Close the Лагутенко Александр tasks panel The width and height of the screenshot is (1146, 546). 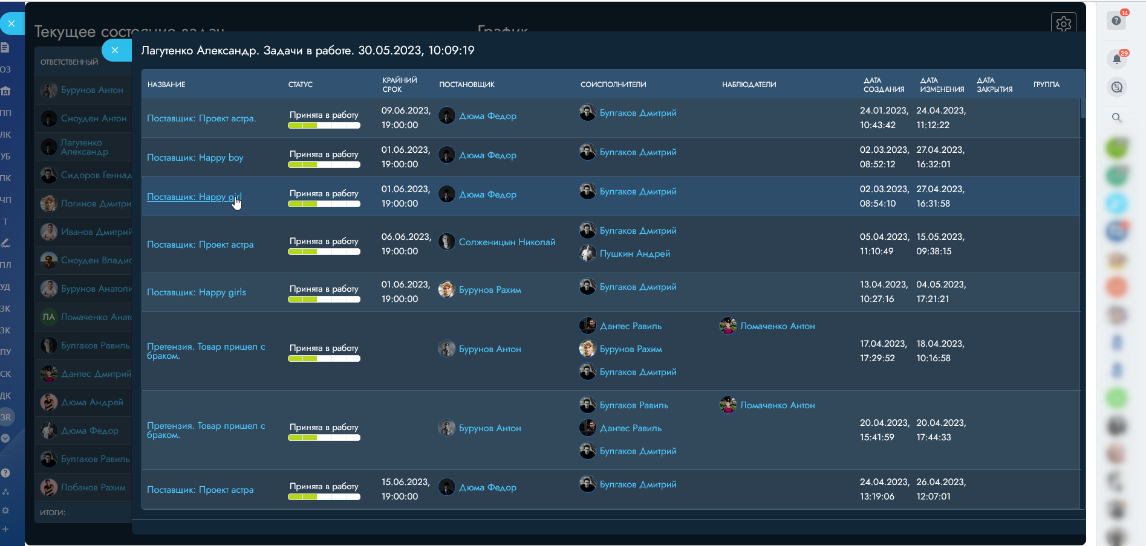tap(115, 50)
